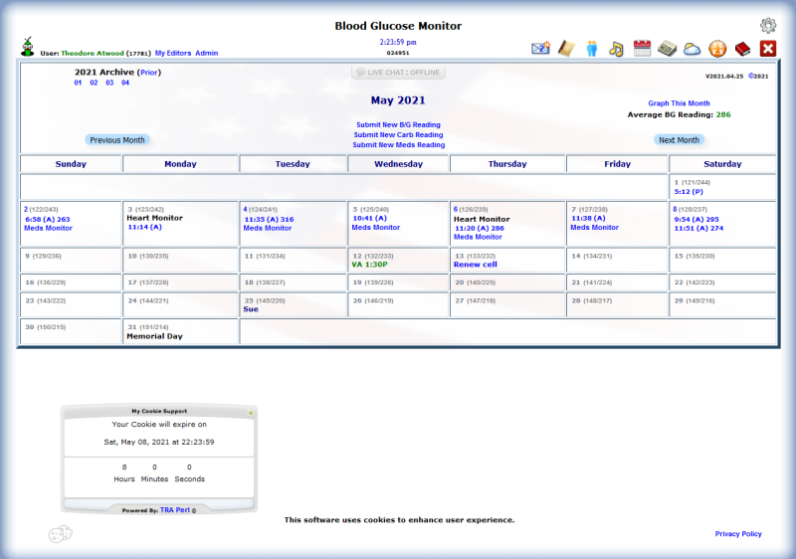Open archive month 01

coord(78,83)
